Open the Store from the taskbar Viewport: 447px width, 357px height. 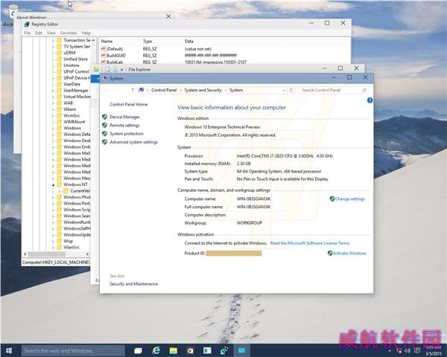[190, 351]
